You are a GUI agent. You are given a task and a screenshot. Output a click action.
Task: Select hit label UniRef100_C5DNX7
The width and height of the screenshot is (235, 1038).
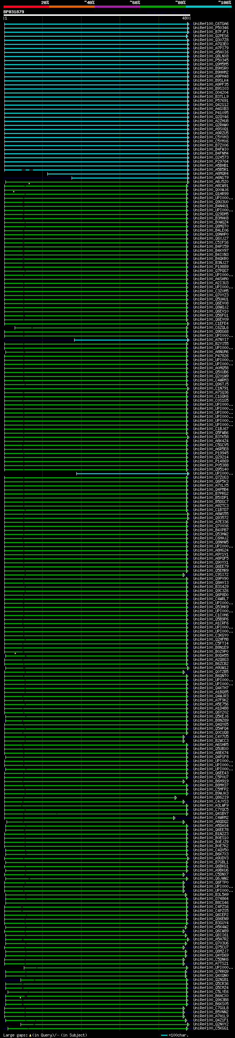tap(211, 874)
